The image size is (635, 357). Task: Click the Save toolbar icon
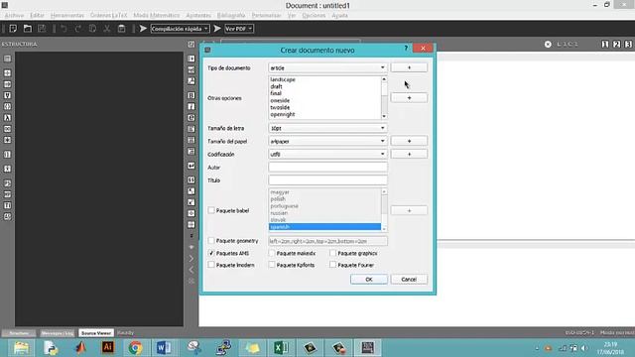click(42, 29)
